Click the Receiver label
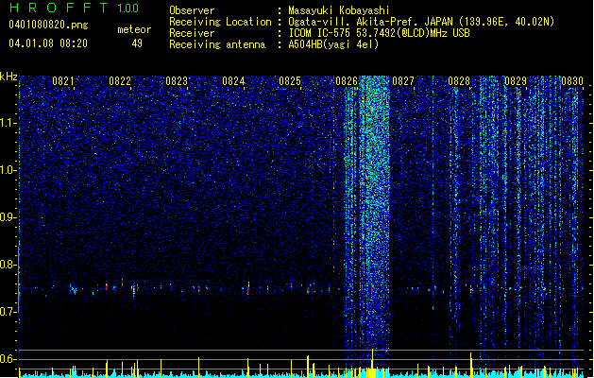This screenshot has height=378, width=594. 192,33
